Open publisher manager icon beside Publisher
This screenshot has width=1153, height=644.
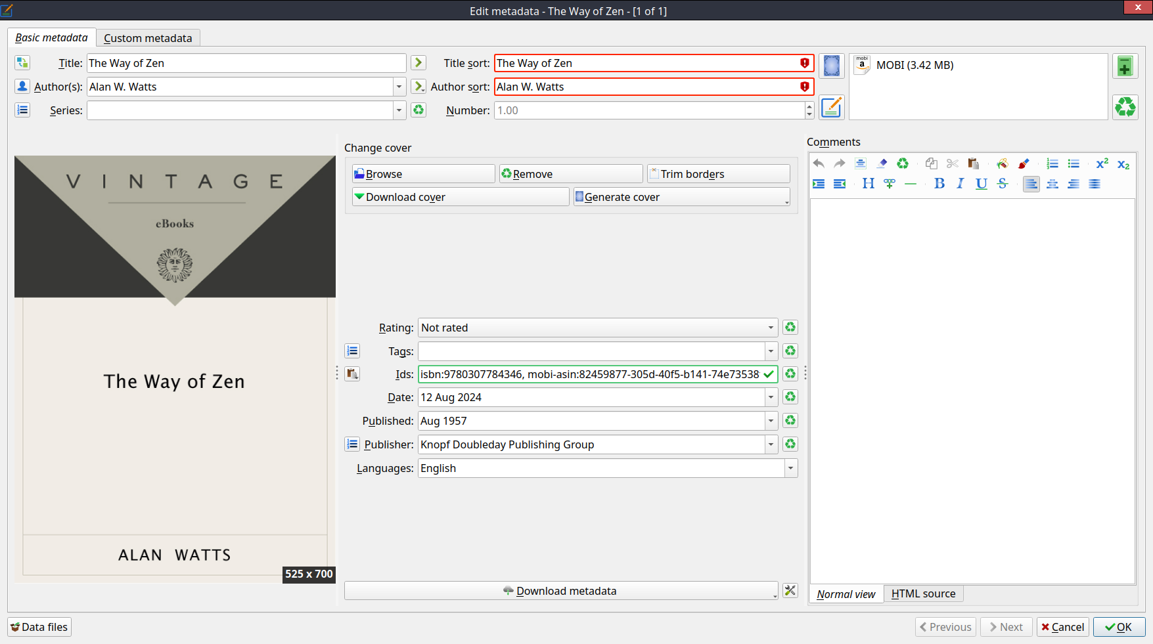[352, 444]
